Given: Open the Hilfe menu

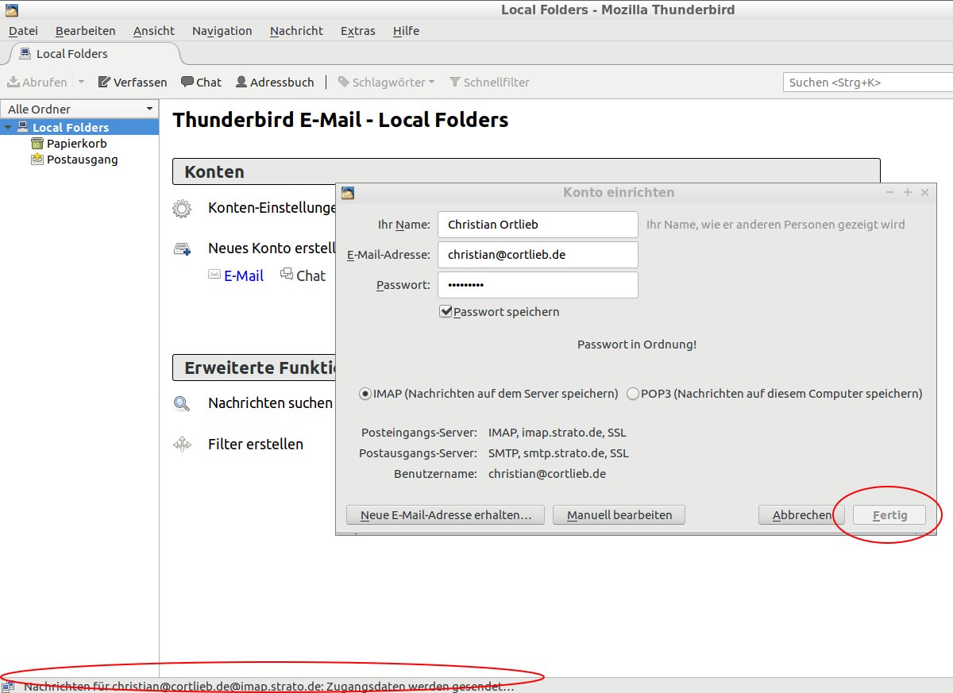Looking at the screenshot, I should click(x=406, y=31).
